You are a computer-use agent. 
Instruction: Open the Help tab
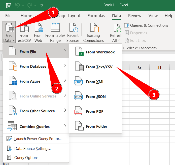(169, 16)
